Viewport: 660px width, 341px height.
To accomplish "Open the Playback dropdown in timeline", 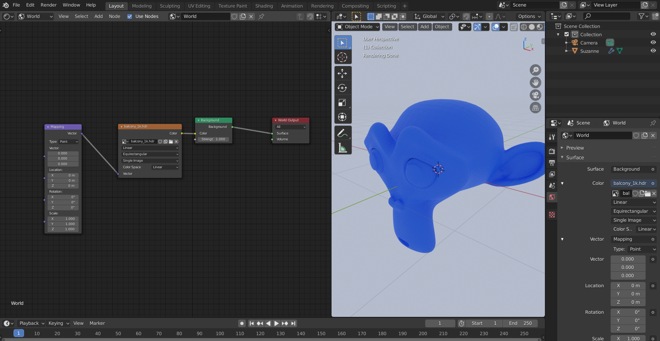I will [31, 323].
